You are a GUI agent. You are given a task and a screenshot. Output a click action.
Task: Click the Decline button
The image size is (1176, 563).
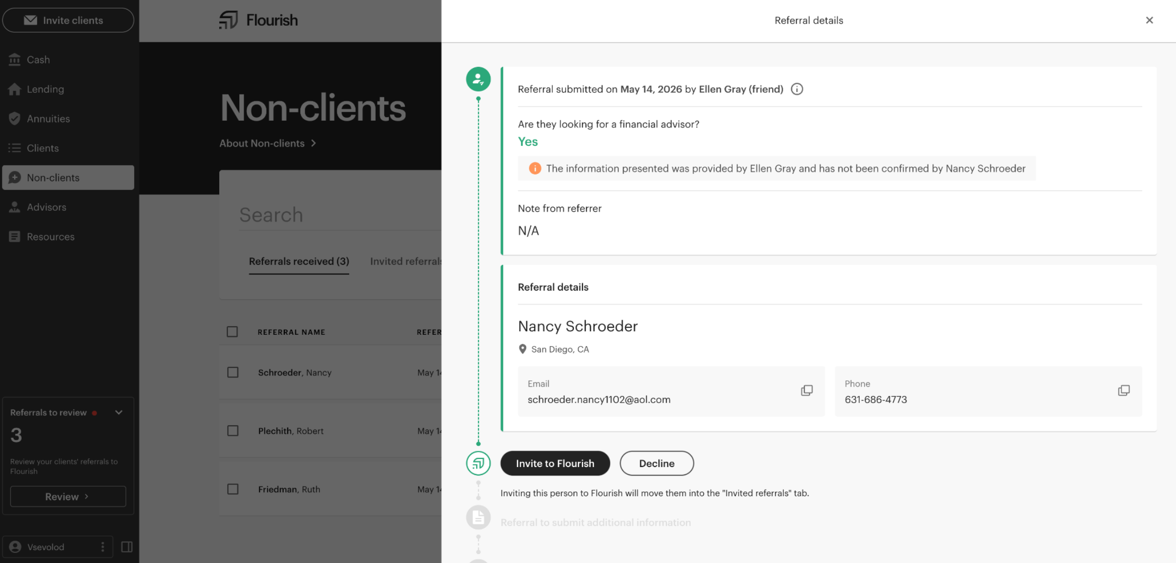pos(657,463)
